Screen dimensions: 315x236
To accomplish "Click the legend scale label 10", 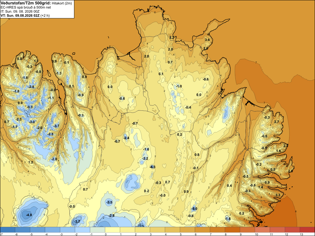I will (256, 234).
